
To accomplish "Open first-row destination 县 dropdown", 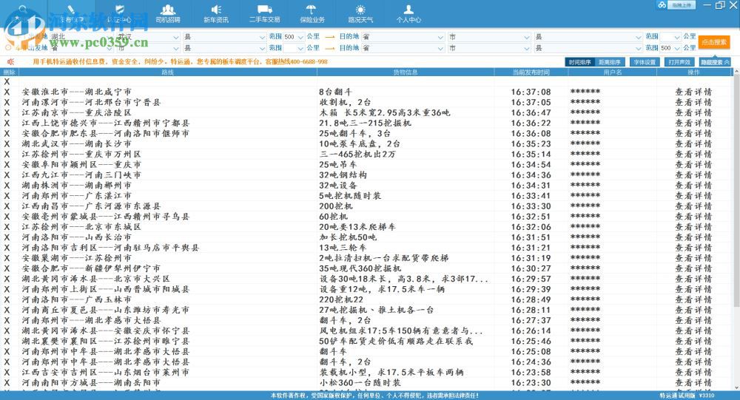I will 588,37.
